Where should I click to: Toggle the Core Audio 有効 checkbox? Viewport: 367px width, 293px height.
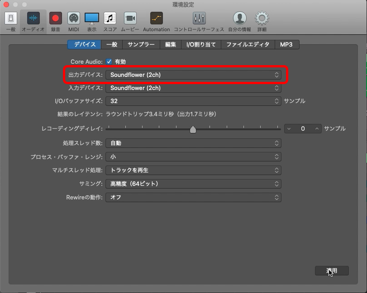(109, 61)
